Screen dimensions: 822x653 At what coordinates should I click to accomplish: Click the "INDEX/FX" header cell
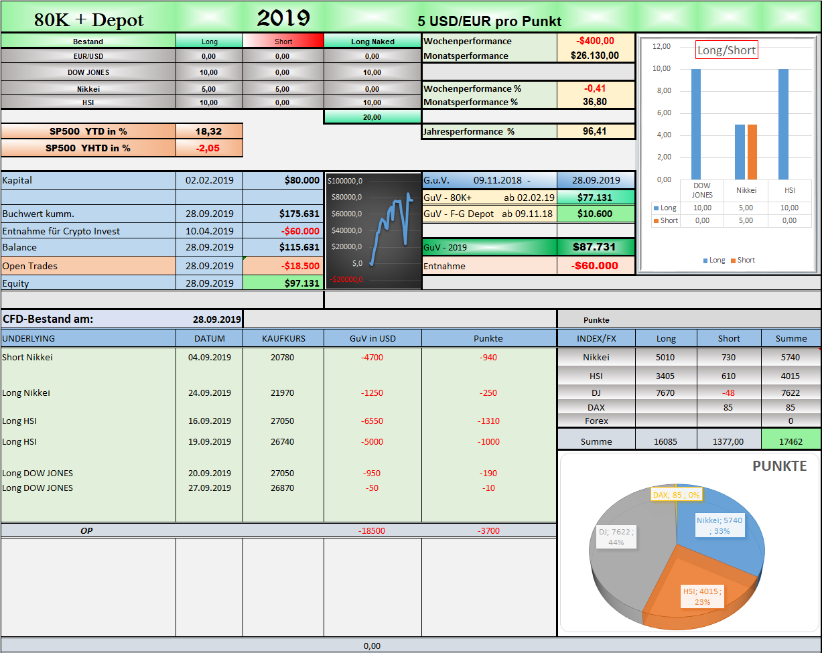coord(596,338)
